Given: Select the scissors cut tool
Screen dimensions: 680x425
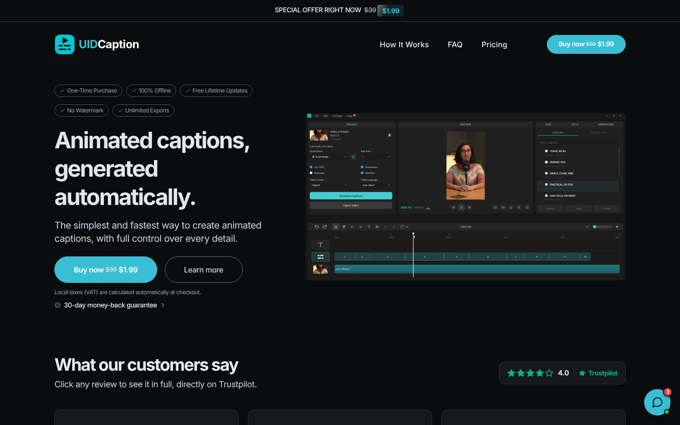Looking at the screenshot, I should coord(377,227).
